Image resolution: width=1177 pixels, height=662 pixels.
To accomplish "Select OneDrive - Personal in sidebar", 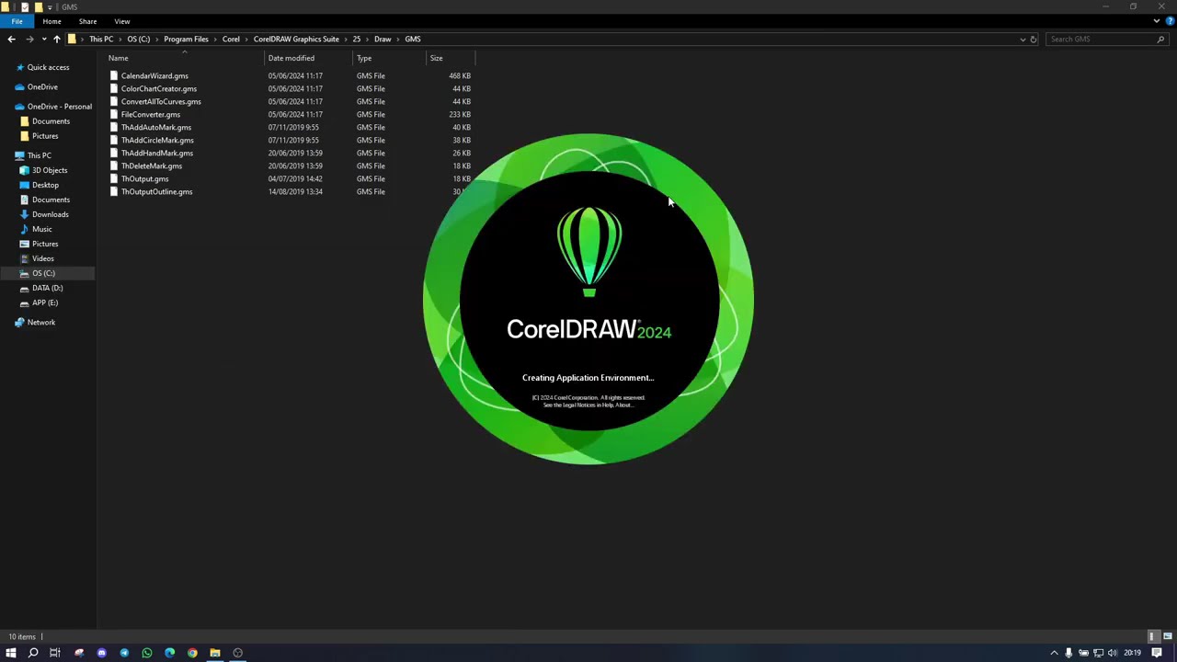I will click(60, 106).
